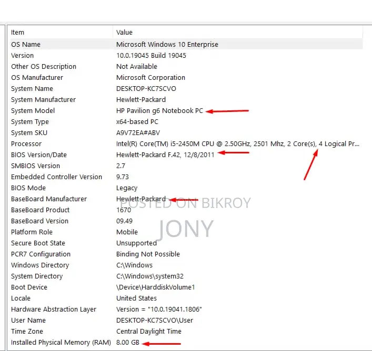
Task: Select the BaseBoard Manufacturer row label
Action: [x=49, y=199]
